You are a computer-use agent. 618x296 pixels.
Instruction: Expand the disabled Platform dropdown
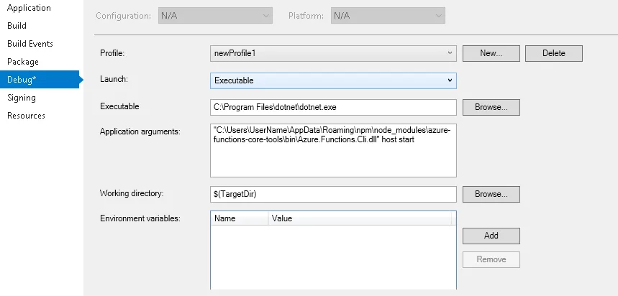[388, 15]
